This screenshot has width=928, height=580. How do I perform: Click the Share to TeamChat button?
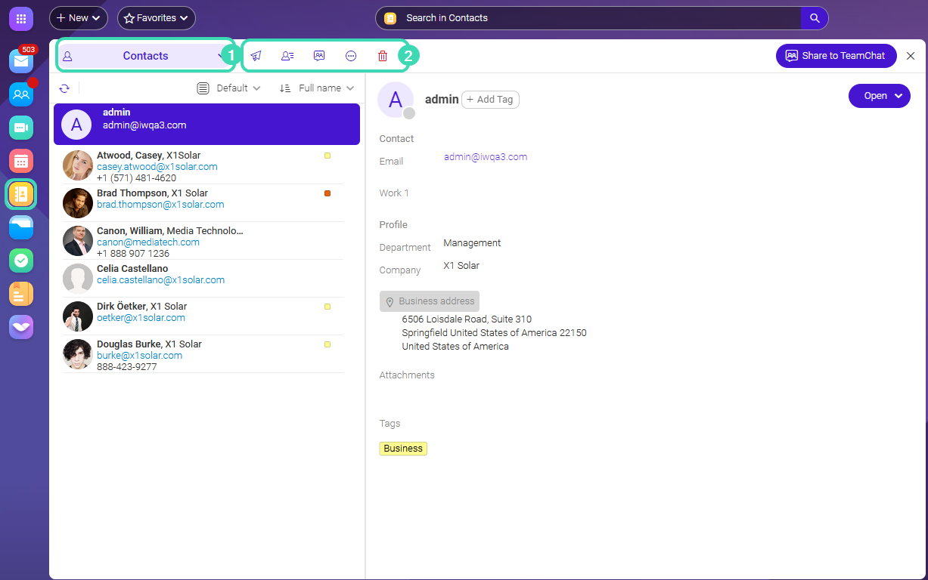tap(836, 56)
